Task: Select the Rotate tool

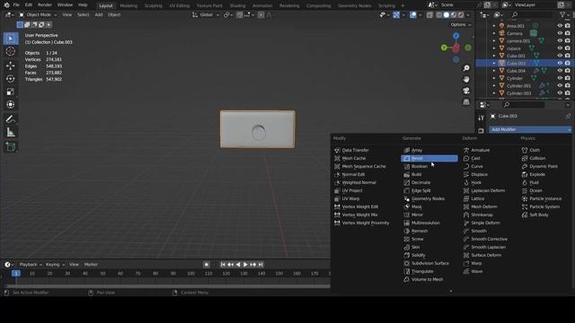Action: pos(11,79)
